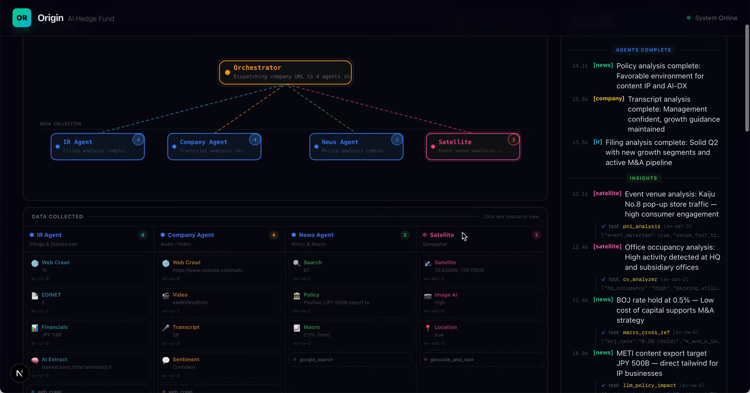
Task: Toggle the cv_analyzer tool checkmark
Action: click(604, 280)
